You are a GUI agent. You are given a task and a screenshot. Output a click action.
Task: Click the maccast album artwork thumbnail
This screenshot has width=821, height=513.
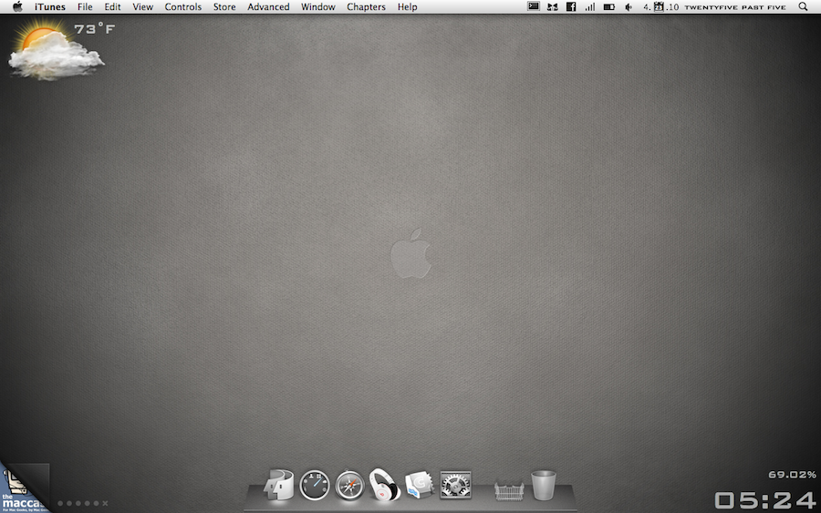[25, 487]
